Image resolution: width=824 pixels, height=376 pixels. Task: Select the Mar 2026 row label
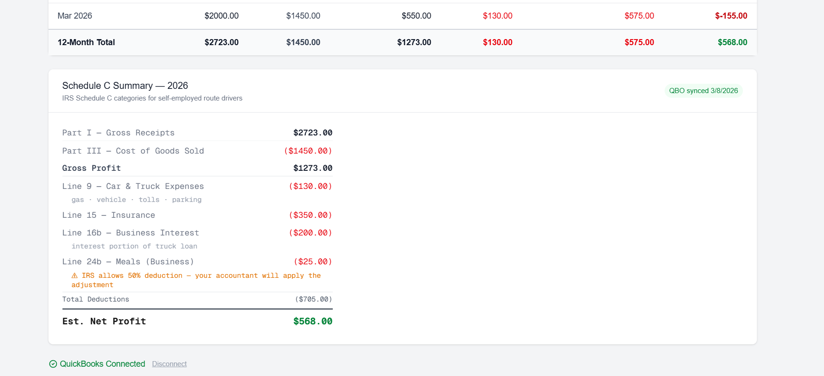75,16
